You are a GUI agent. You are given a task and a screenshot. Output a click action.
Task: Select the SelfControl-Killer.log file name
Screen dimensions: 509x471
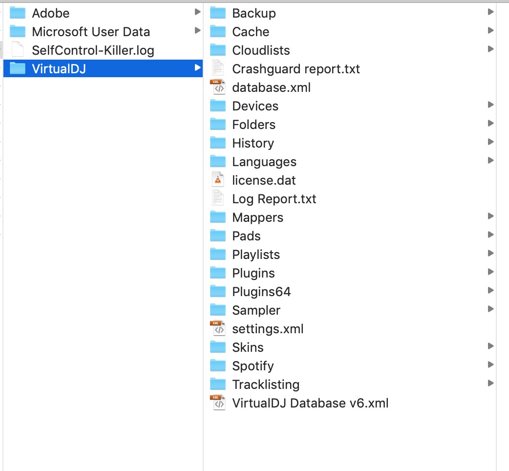point(93,51)
